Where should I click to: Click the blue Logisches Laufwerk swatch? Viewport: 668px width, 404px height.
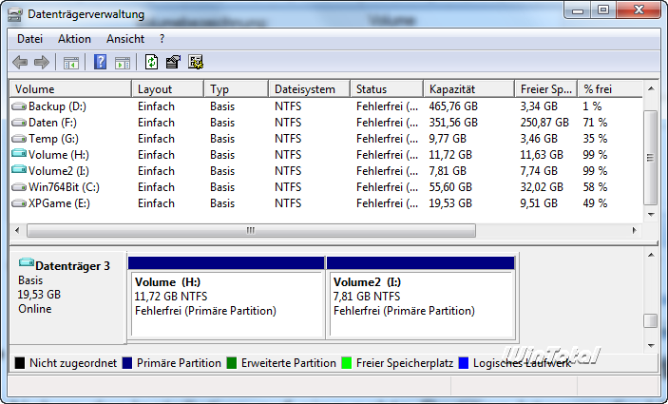click(463, 363)
